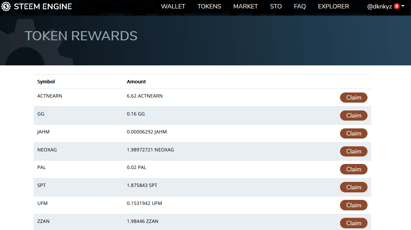This screenshot has width=411, height=230.
Task: Click the amount 6.62 ACTNEARN
Action: (x=145, y=96)
